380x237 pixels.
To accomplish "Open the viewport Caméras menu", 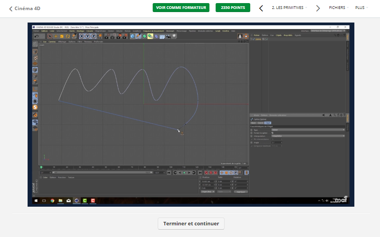I will 52,42.
